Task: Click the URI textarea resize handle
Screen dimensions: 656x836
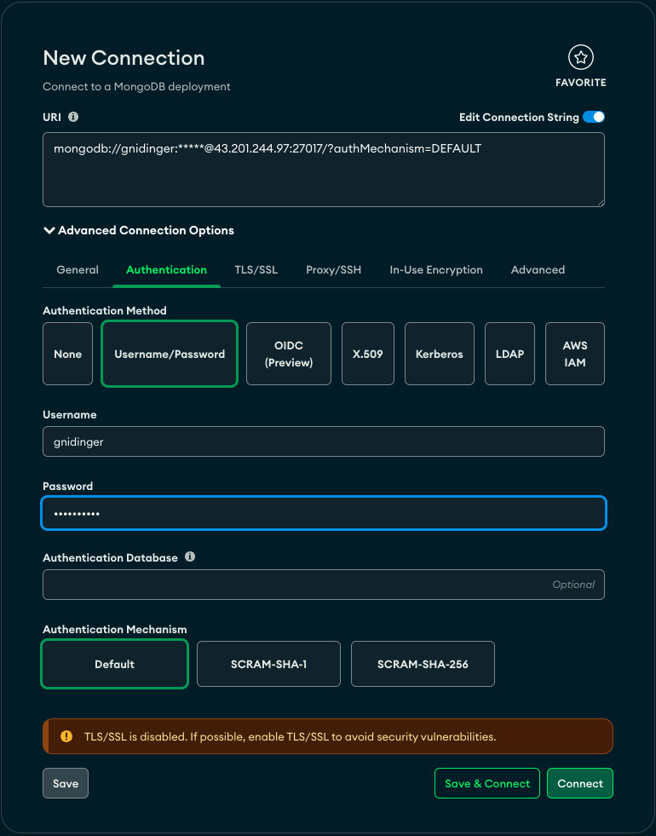Action: click(601, 203)
